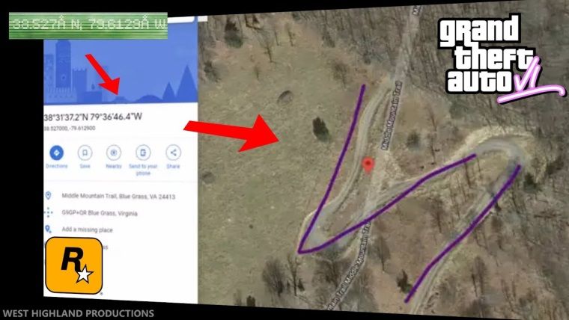Click the plus code dots icon
This screenshot has height=320, width=569.
[x=48, y=212]
